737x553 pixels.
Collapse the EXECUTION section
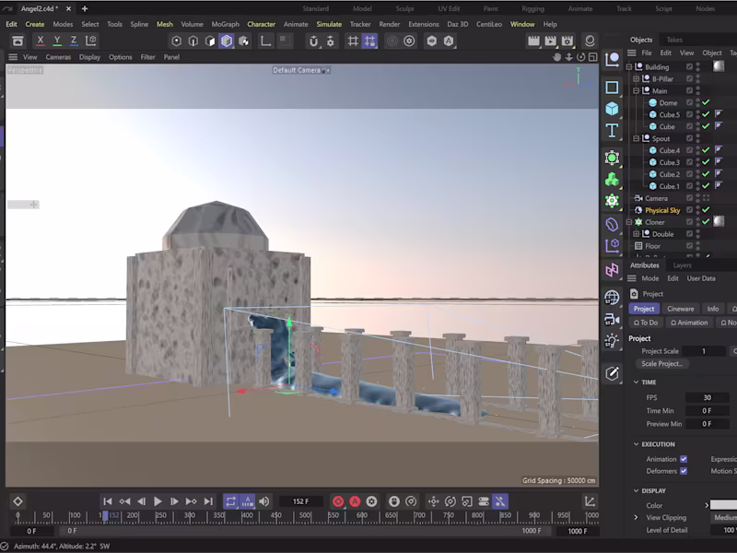click(x=636, y=444)
